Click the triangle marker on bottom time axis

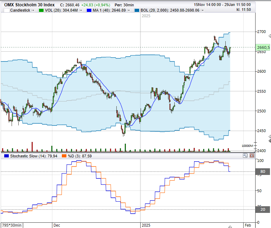[x=230, y=227]
